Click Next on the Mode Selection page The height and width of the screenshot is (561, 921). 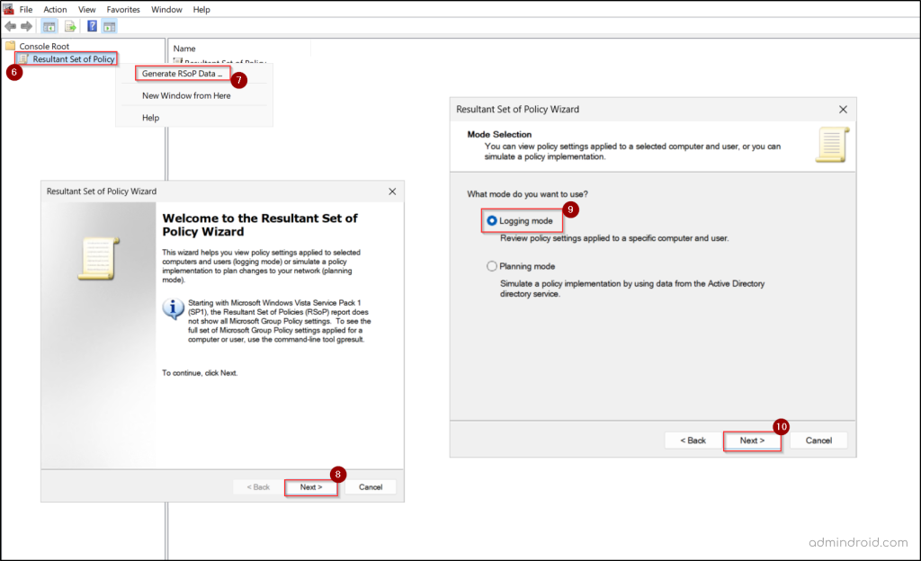coord(752,440)
